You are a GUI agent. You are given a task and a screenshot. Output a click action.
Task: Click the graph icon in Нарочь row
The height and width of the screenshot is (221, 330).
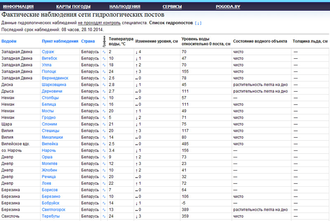click(x=104, y=150)
